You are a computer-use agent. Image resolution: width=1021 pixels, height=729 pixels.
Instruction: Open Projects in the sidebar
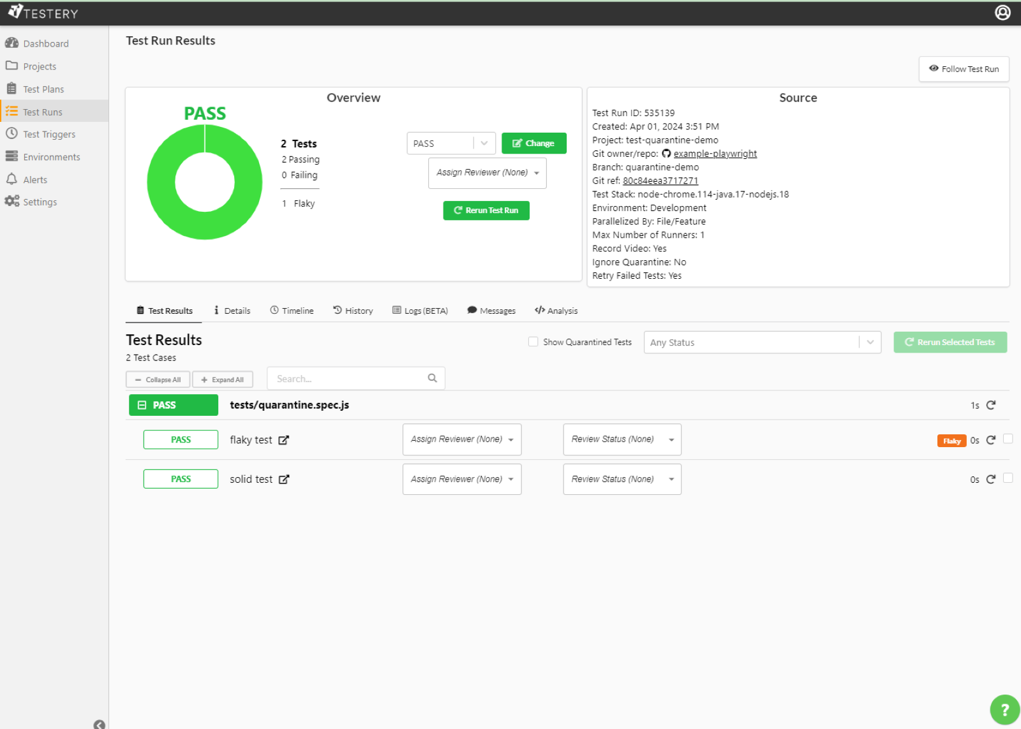point(40,66)
